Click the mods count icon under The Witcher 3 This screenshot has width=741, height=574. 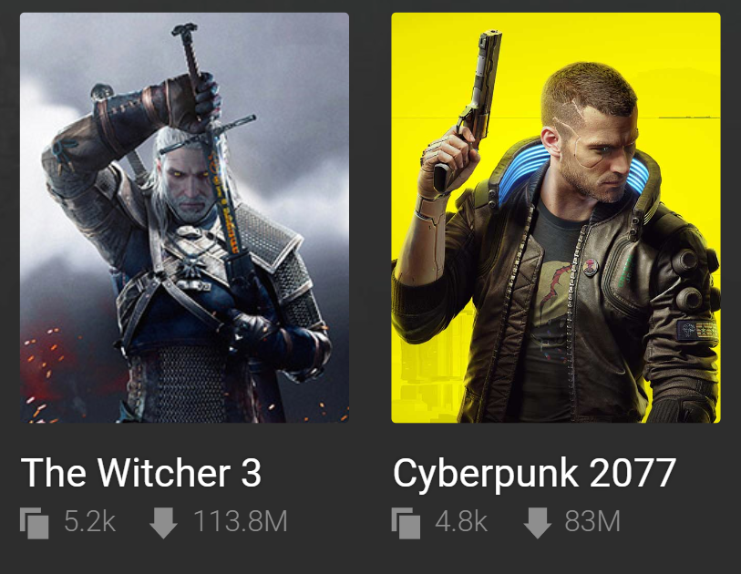click(x=34, y=523)
